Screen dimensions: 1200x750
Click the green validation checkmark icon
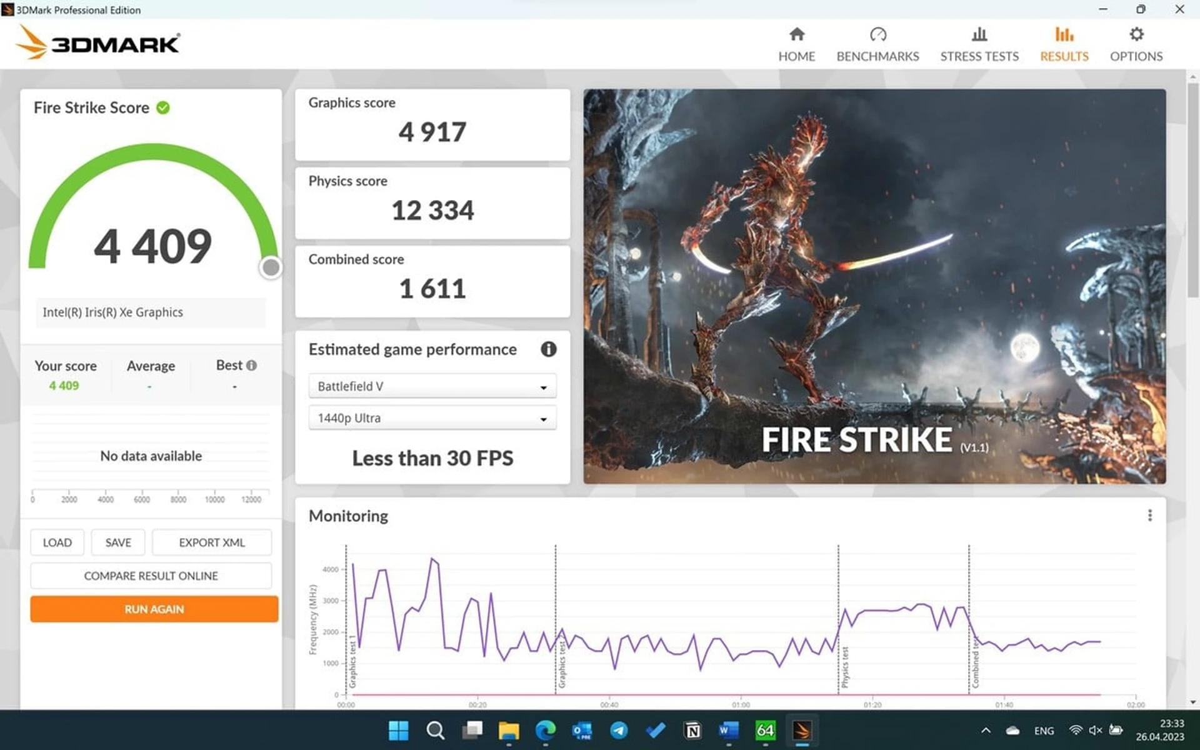163,107
